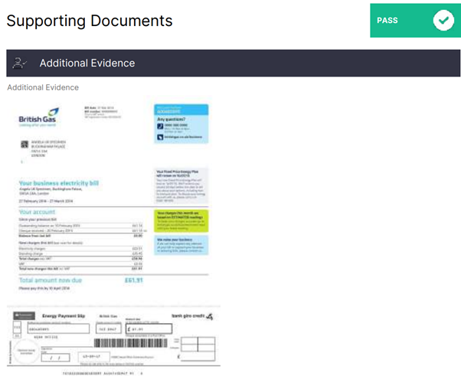
Task: Open the British Gas bill thumbnail
Action: (x=113, y=235)
